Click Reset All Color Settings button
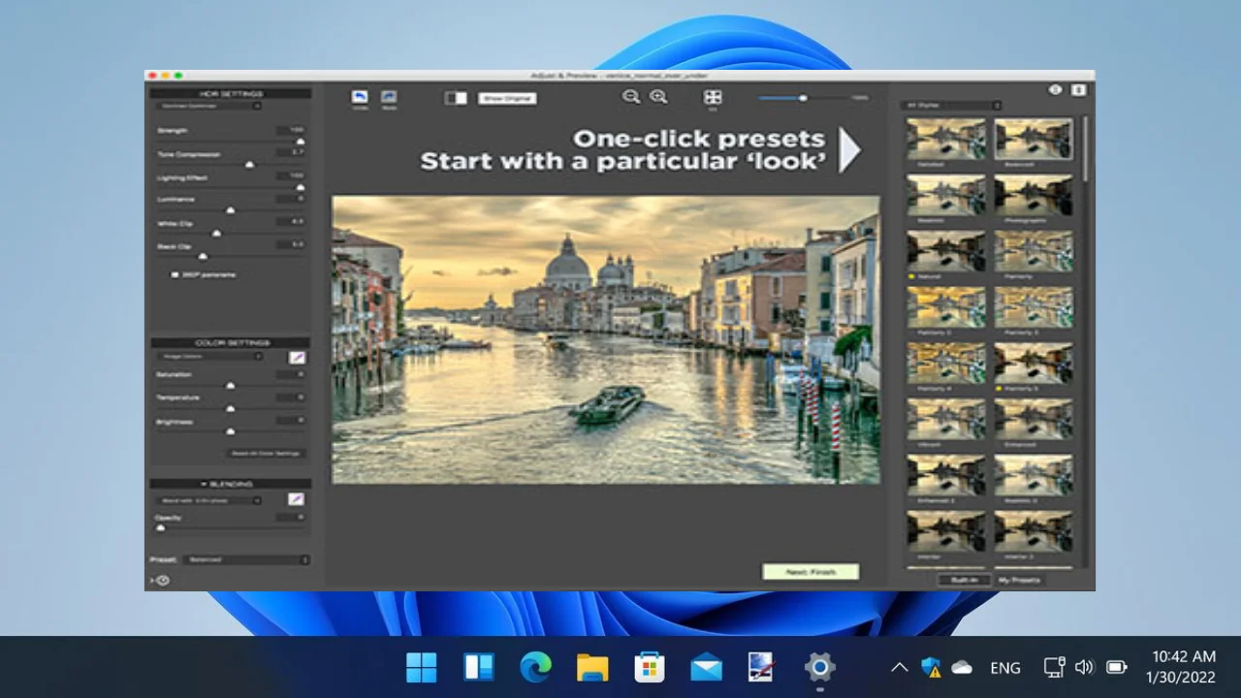This screenshot has width=1241, height=698. [266, 453]
